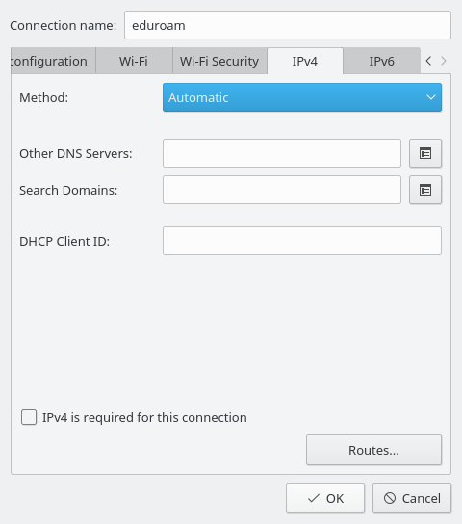
Task: Enable IPv4 is required for this connection
Action: tap(29, 417)
